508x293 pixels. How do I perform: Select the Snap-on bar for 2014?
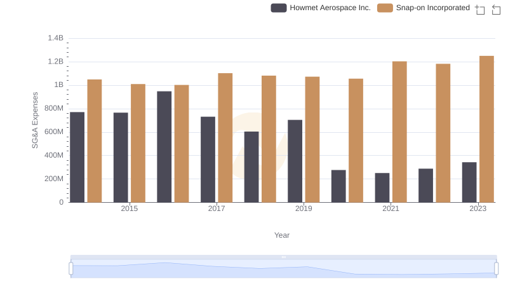pos(95,141)
